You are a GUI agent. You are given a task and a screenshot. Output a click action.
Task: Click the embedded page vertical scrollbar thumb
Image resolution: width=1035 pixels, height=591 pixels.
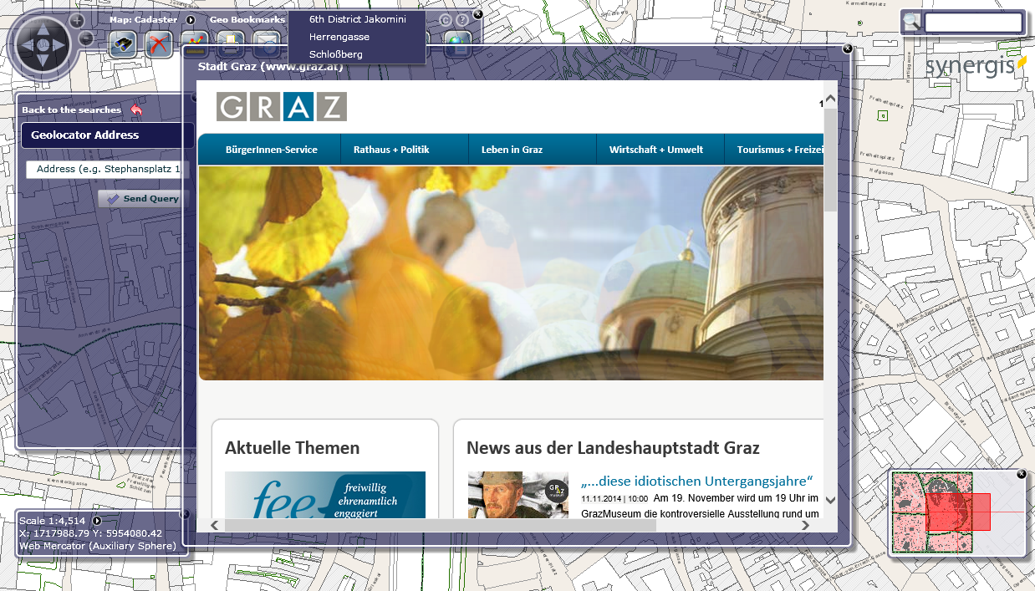coord(830,159)
